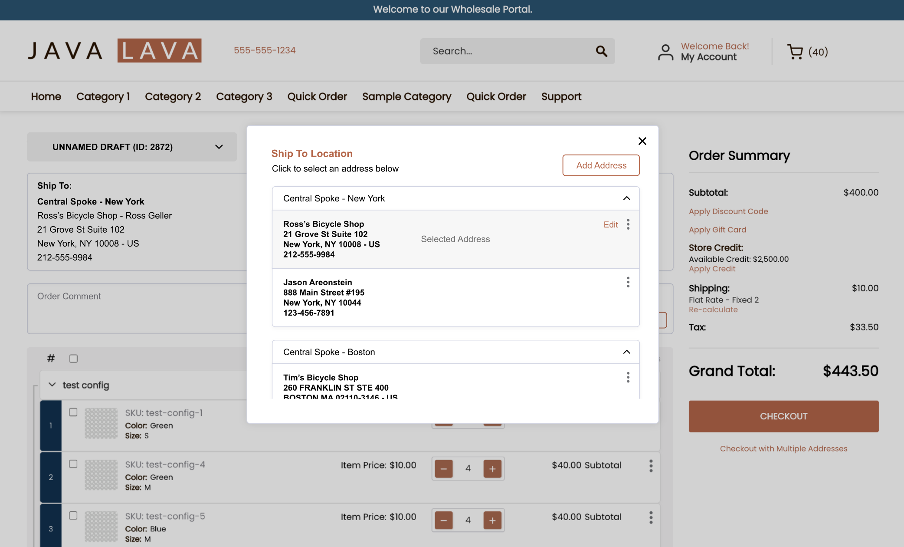The width and height of the screenshot is (904, 547).
Task: Click the Add Address button
Action: pos(601,165)
